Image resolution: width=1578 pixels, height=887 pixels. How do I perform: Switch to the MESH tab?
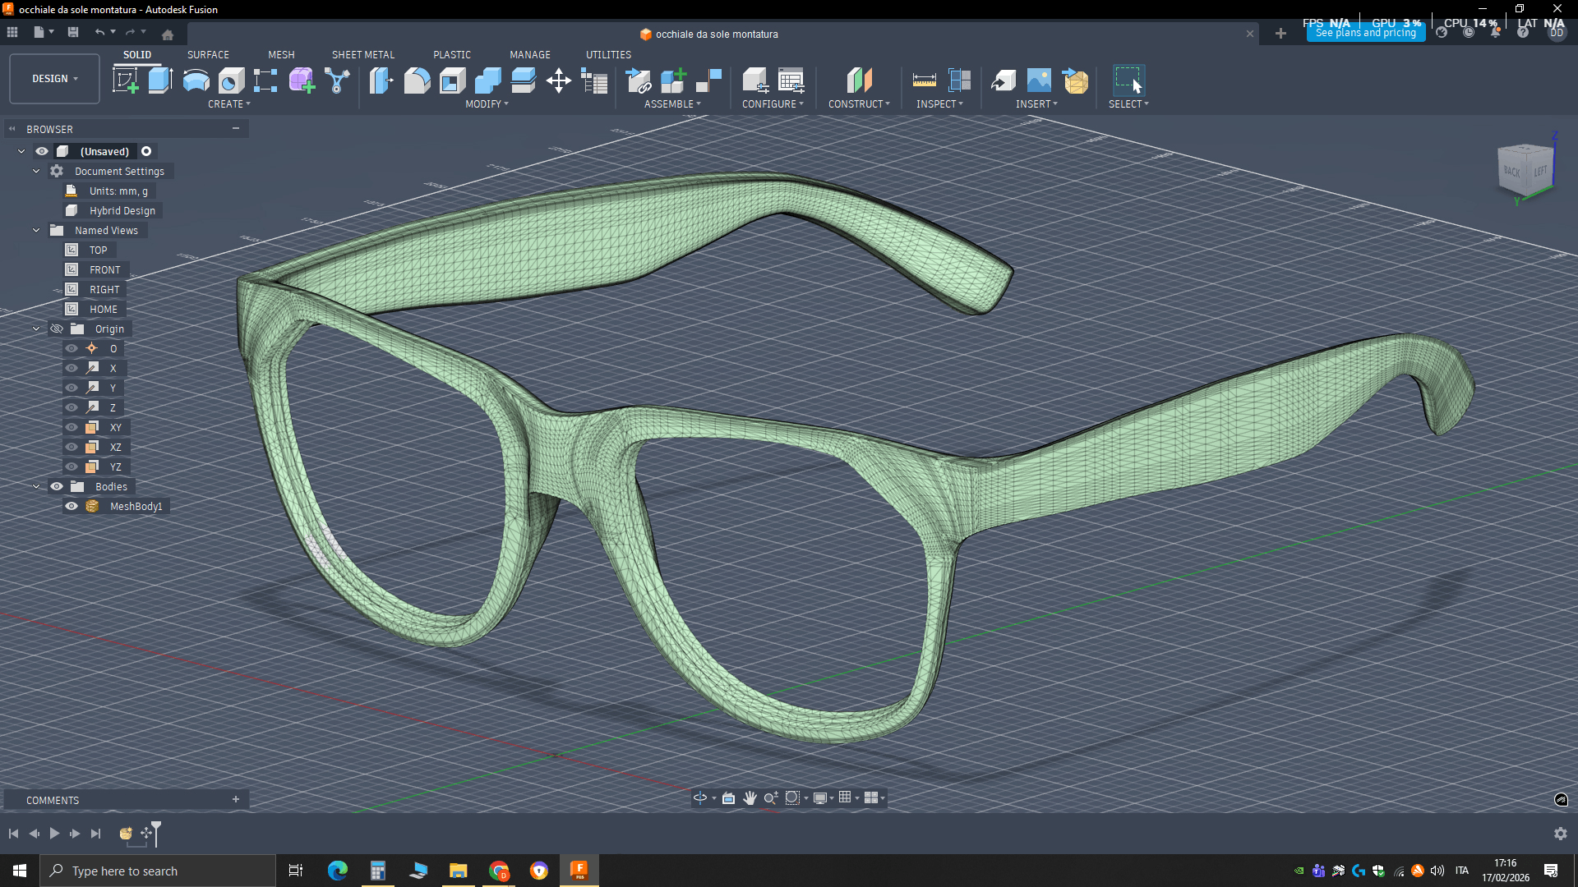pyautogui.click(x=281, y=55)
